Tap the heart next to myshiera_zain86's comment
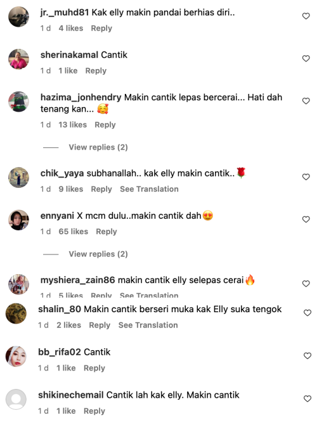Image resolution: width=317 pixels, height=427 pixels. click(x=306, y=284)
